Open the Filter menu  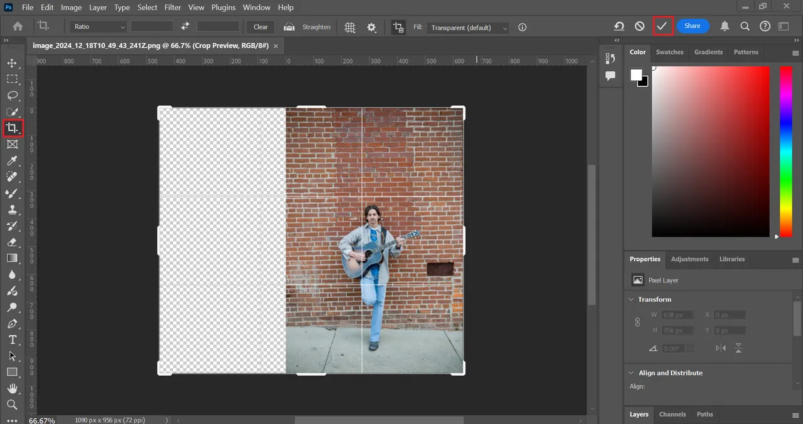pyautogui.click(x=173, y=8)
